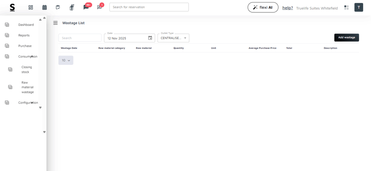371x171 pixels.
Task: Open the date picker calendar icon
Action: point(150,38)
